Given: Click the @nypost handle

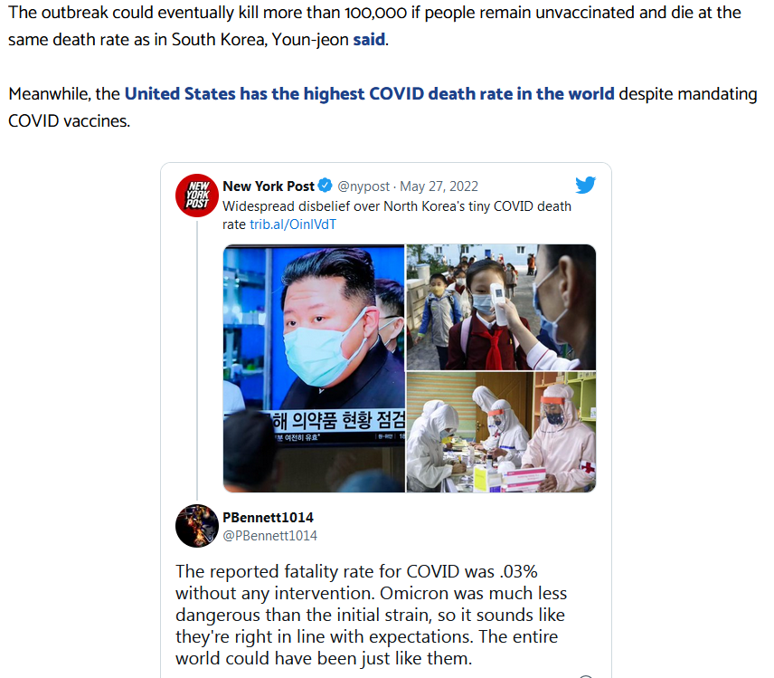Looking at the screenshot, I should click(x=363, y=186).
